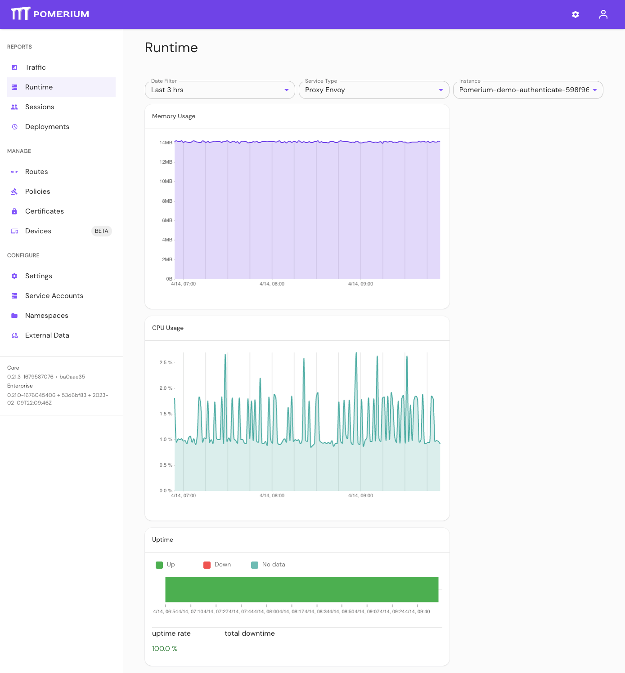Click the Deployments history icon
This screenshot has width=625, height=673.
[14, 126]
